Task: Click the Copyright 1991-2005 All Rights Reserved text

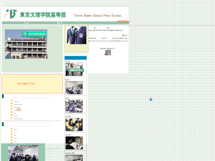Action: 106,30
